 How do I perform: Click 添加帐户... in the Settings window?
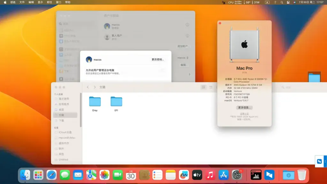[x=183, y=46]
